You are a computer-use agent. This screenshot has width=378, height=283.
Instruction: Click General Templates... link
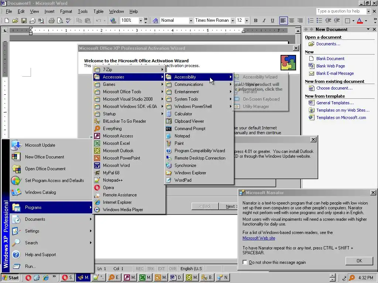click(335, 103)
